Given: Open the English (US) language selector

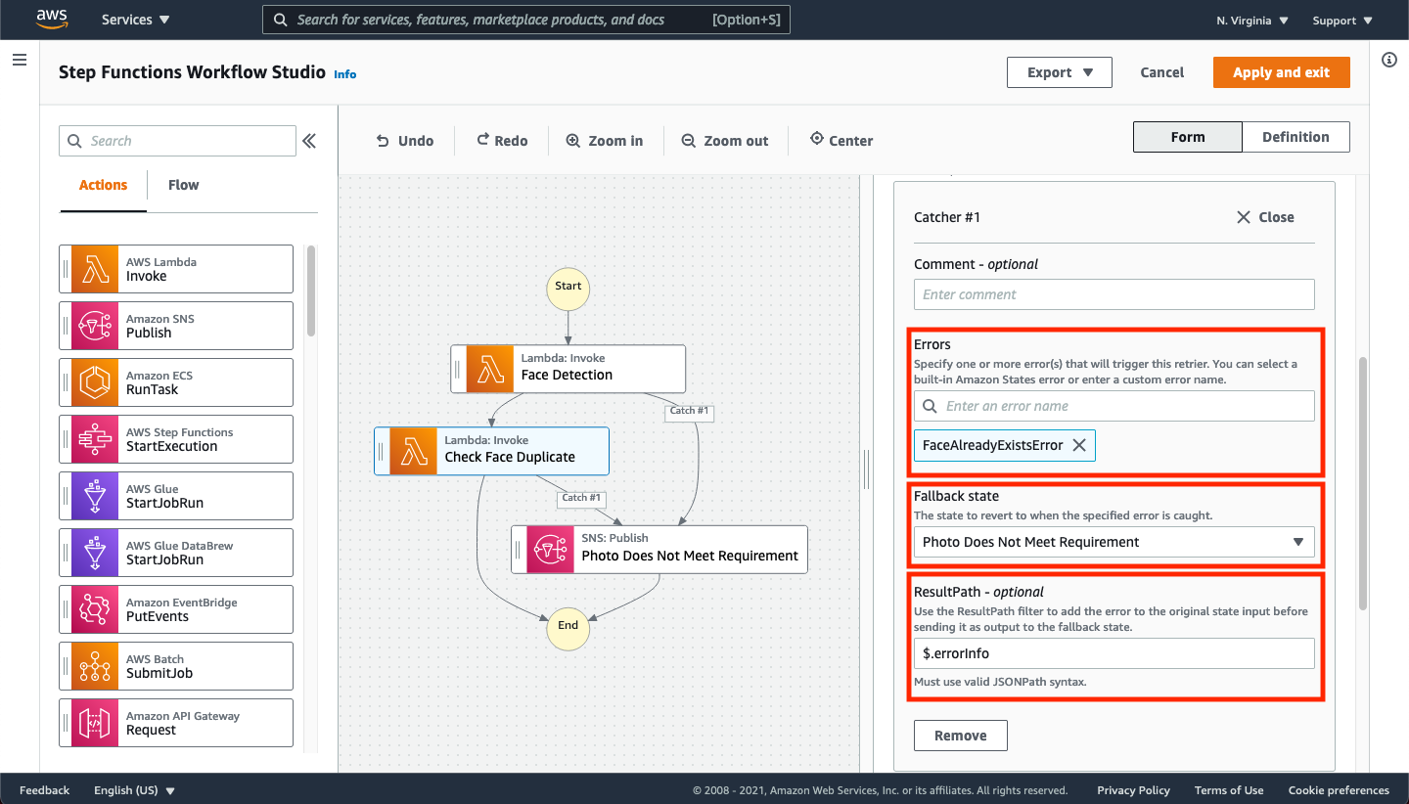Looking at the screenshot, I should 134,790.
